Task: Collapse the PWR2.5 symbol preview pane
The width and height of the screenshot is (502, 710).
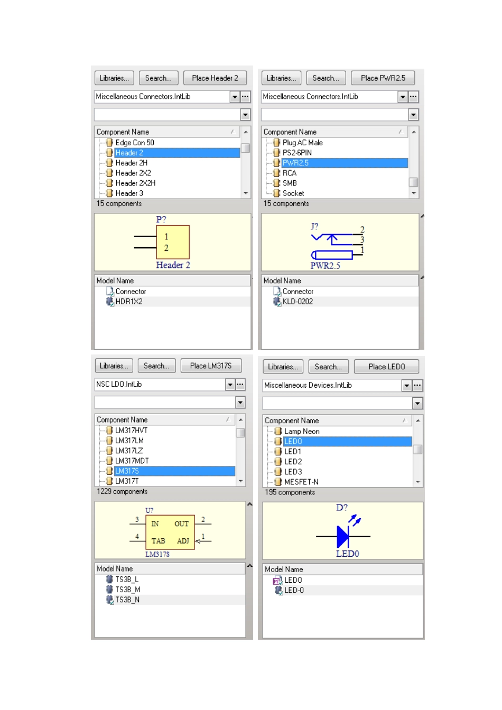Action: click(x=422, y=216)
